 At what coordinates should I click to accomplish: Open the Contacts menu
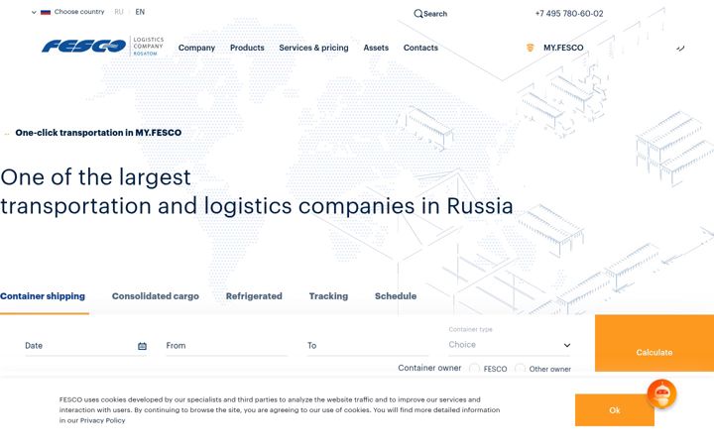click(420, 48)
